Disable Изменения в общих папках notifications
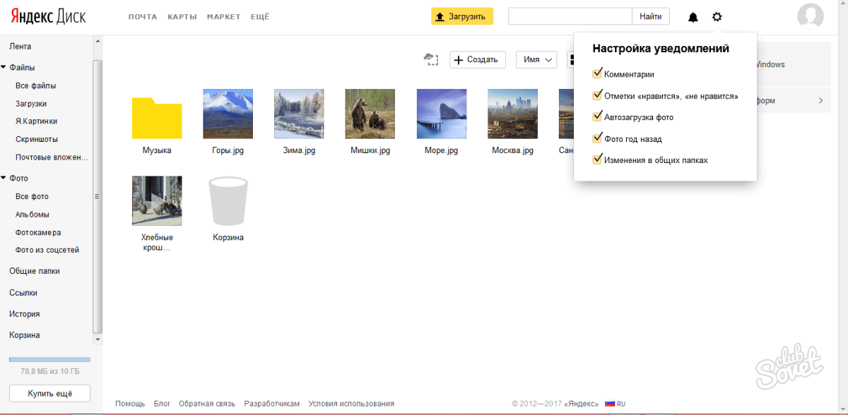This screenshot has width=848, height=415. tap(598, 160)
